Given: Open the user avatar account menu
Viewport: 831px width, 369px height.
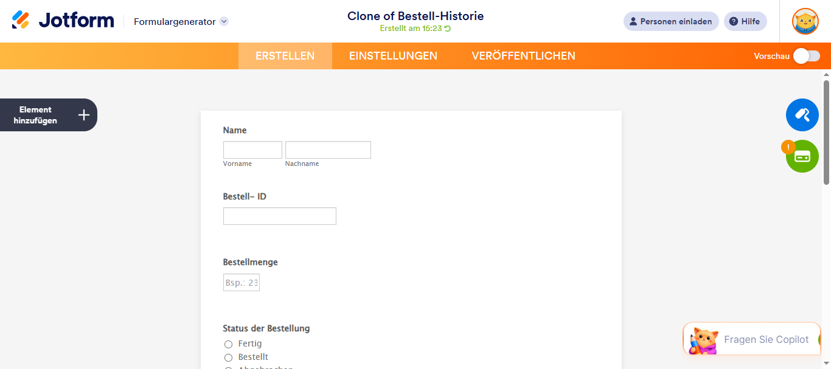Looking at the screenshot, I should 805,21.
